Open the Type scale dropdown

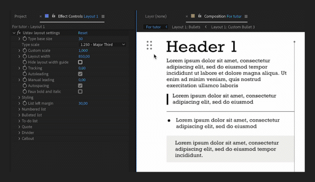click(x=102, y=45)
